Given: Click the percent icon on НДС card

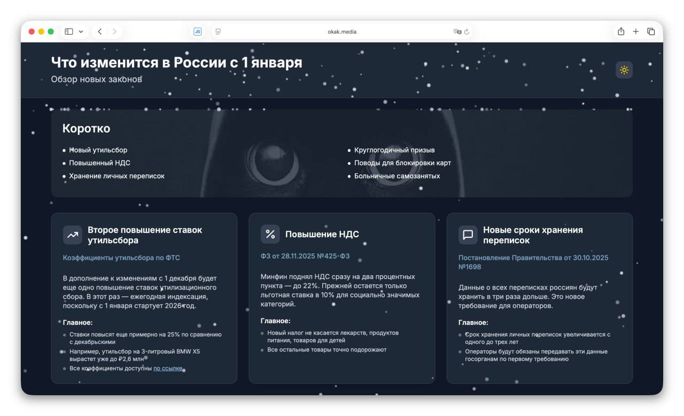Looking at the screenshot, I should tap(270, 234).
